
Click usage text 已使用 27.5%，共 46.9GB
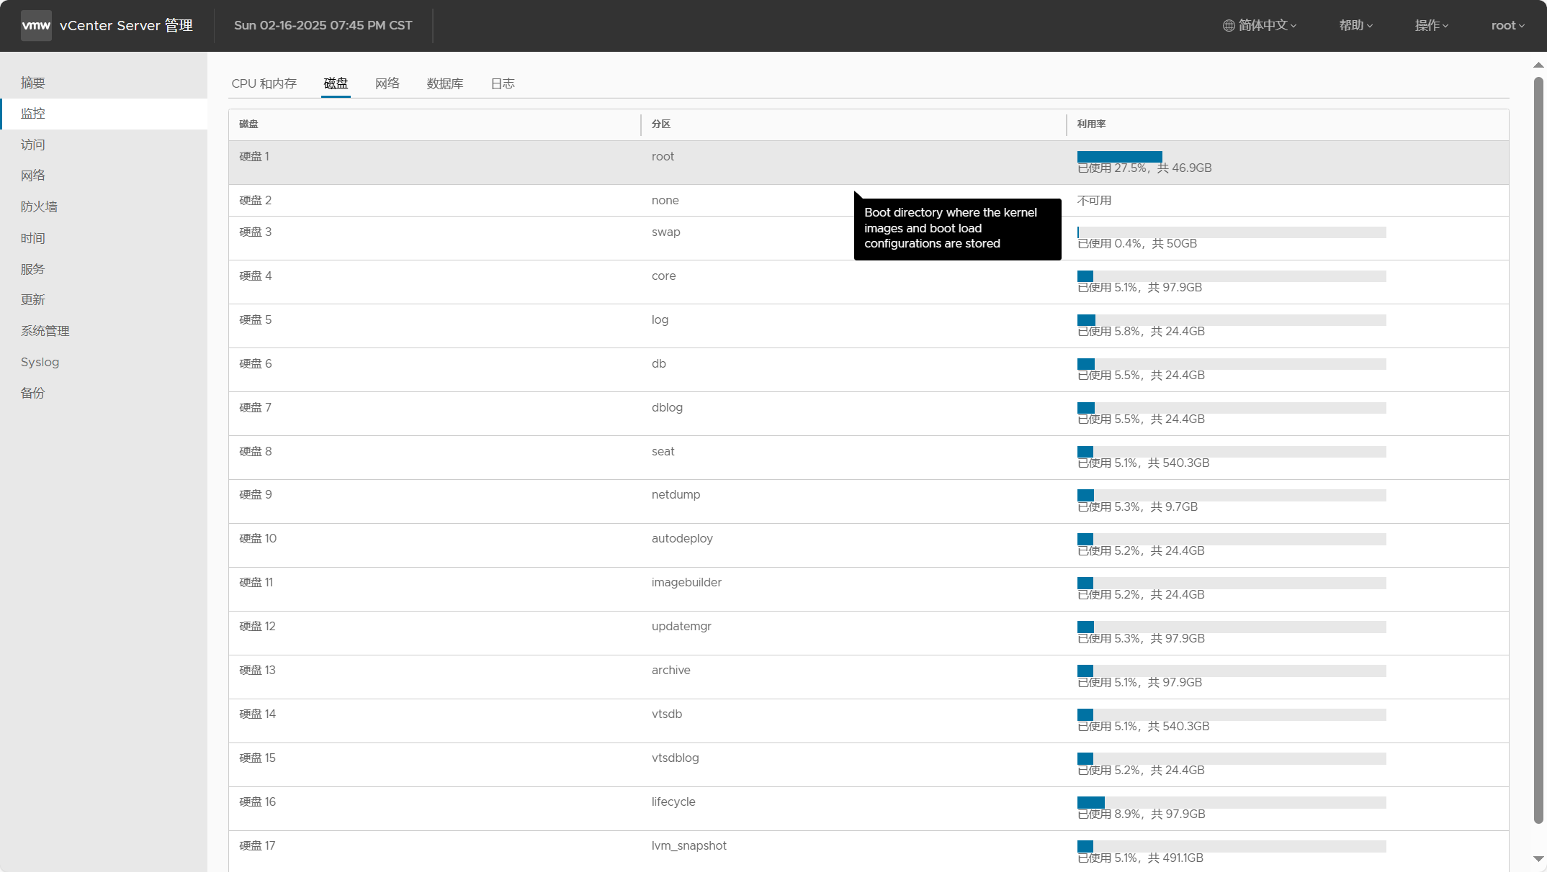(x=1144, y=168)
